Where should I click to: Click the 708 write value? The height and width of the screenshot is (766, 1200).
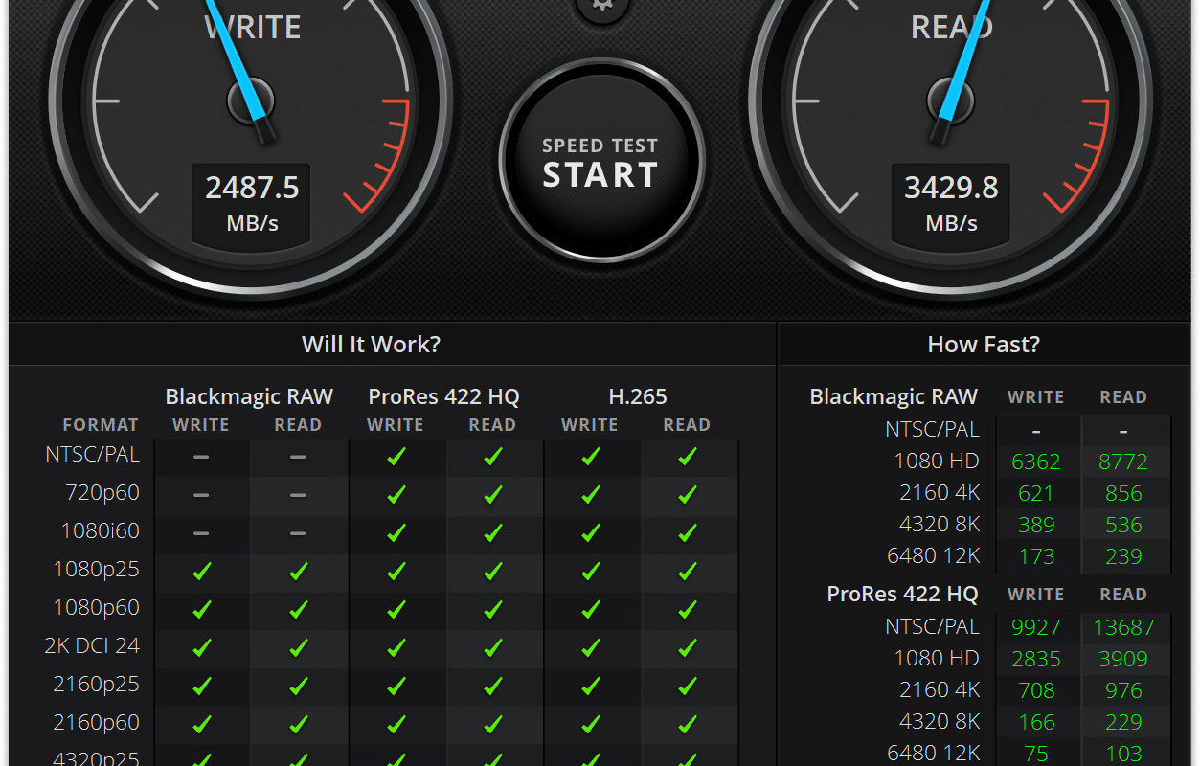(1036, 691)
